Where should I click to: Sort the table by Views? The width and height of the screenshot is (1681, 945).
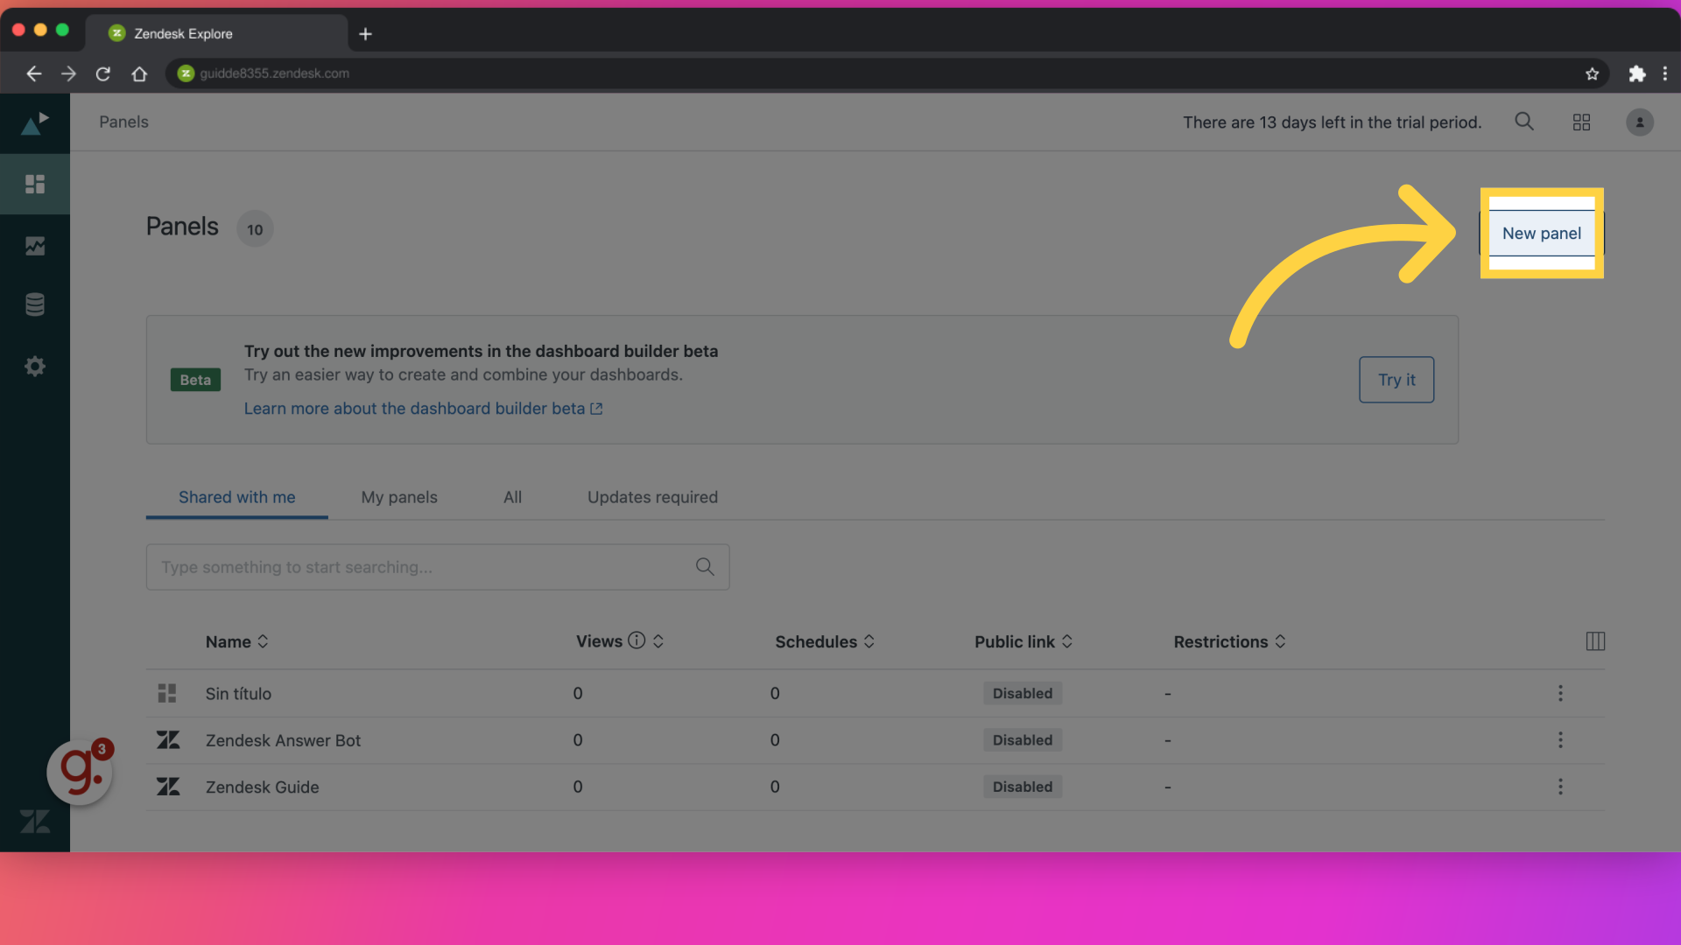pyautogui.click(x=620, y=640)
